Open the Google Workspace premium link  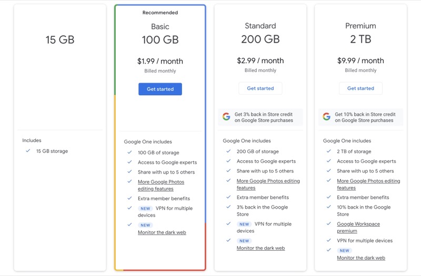click(x=358, y=227)
